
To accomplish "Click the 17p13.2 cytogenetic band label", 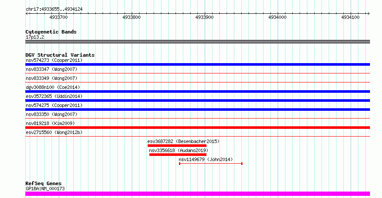I will pyautogui.click(x=35, y=37).
